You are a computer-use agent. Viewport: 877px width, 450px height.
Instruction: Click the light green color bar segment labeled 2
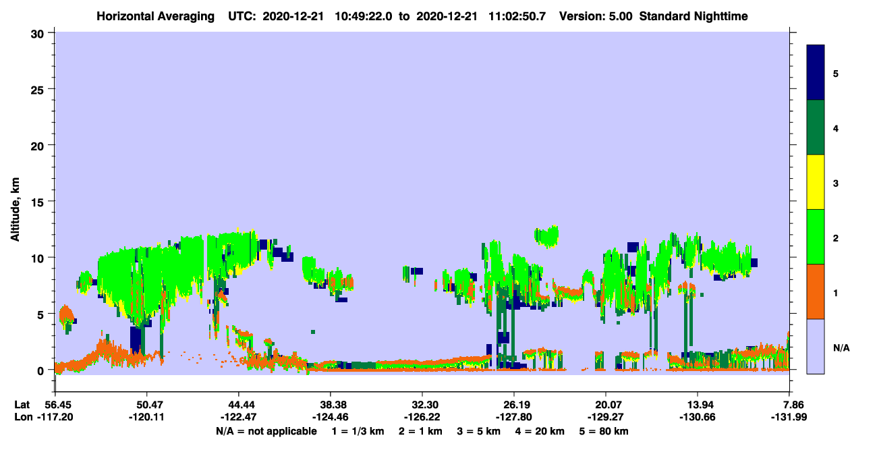coord(816,237)
